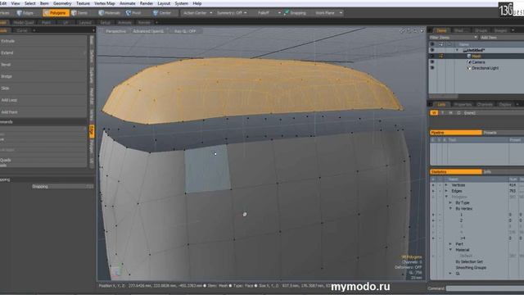The image size is (524, 295).
Task: Click the Slide tool button
Action: tap(43, 88)
